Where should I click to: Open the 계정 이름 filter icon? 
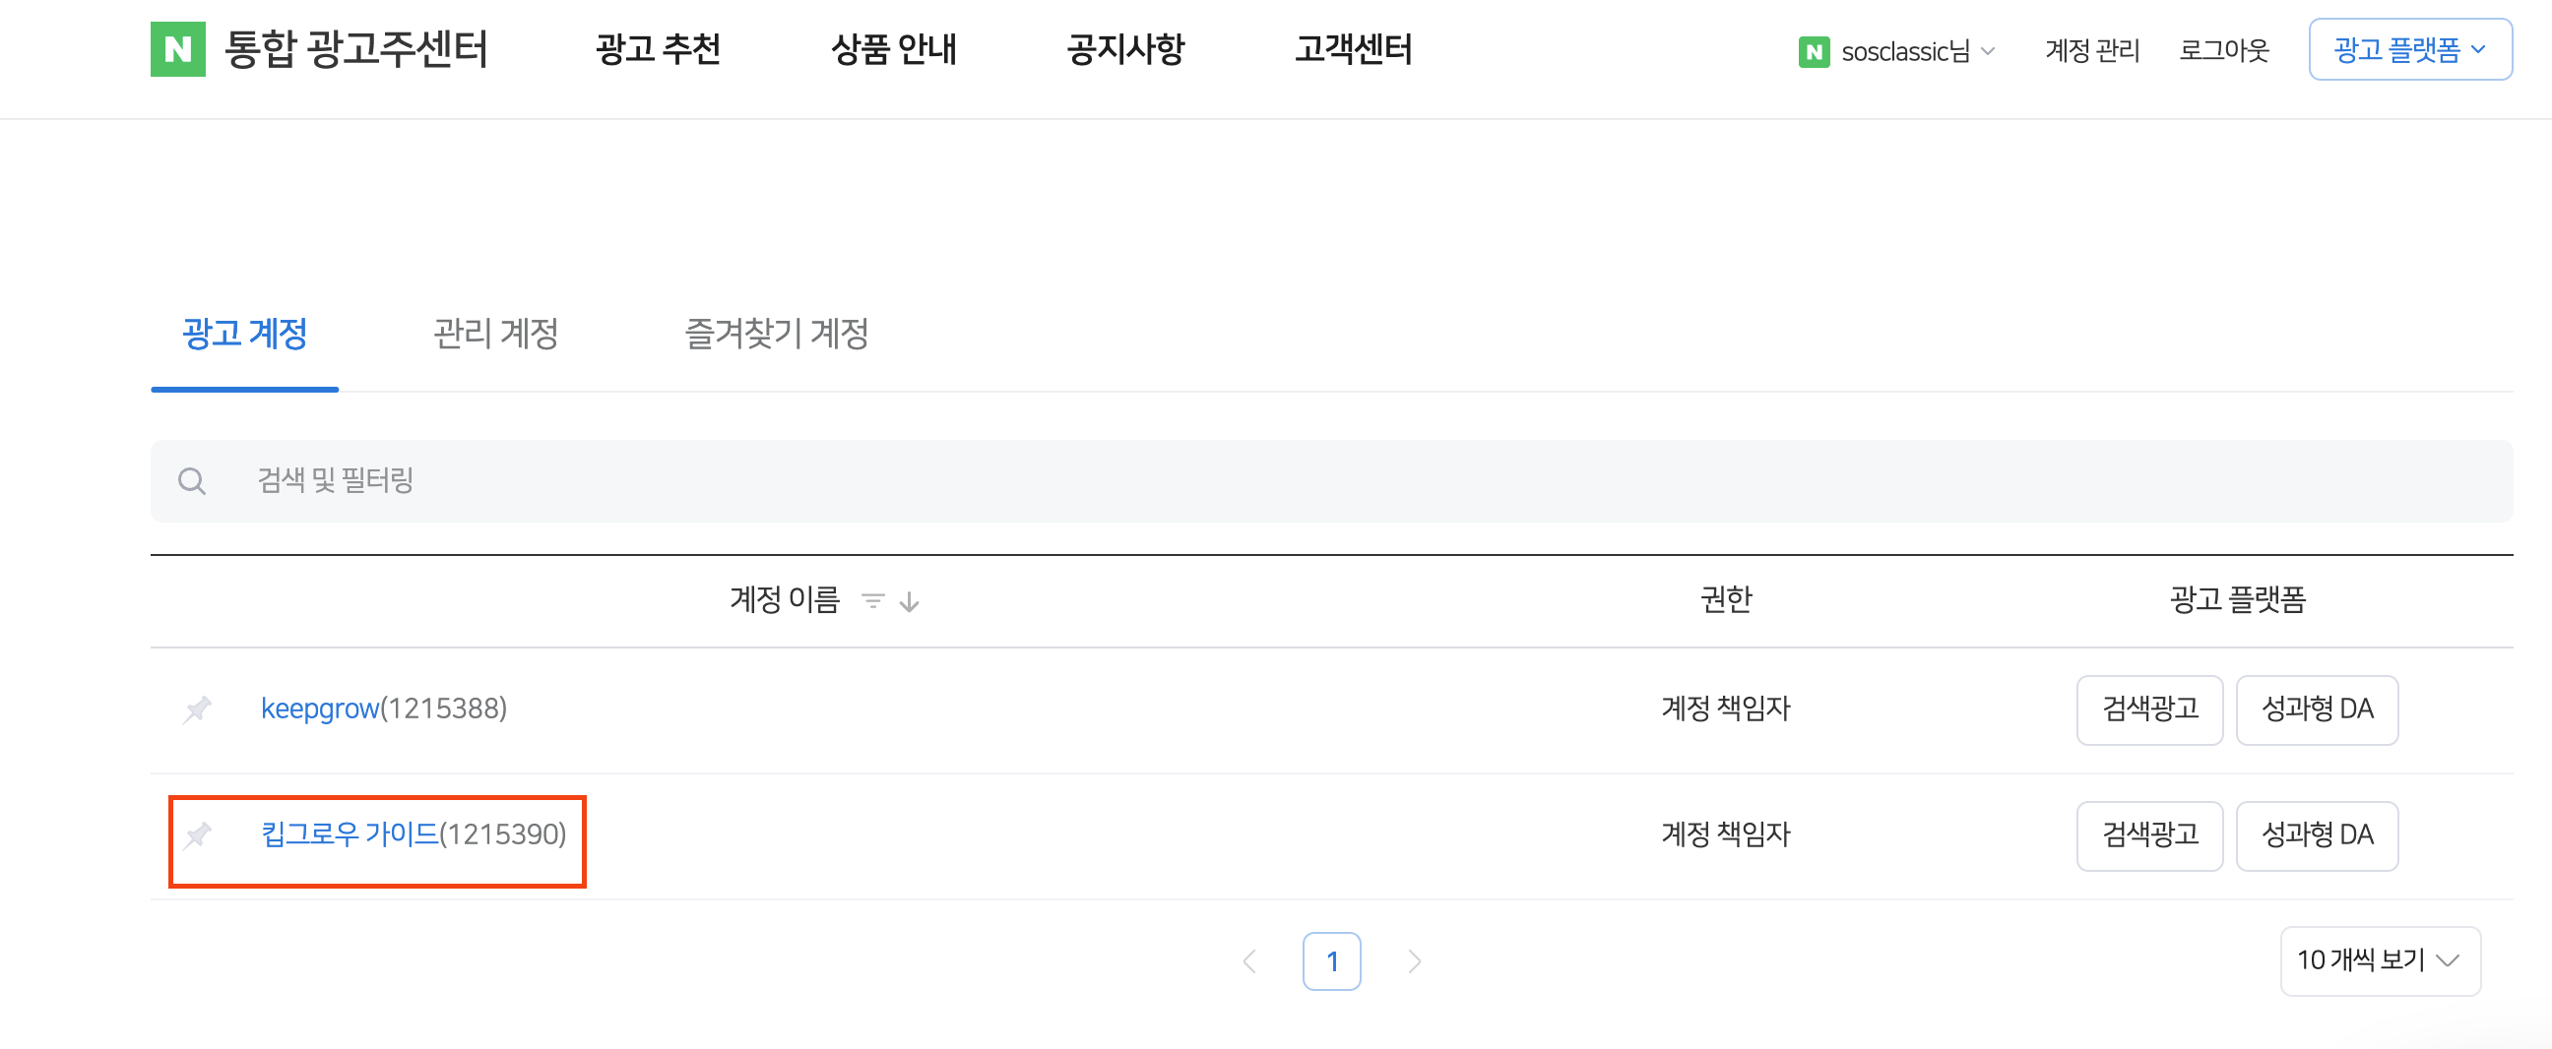point(871,601)
